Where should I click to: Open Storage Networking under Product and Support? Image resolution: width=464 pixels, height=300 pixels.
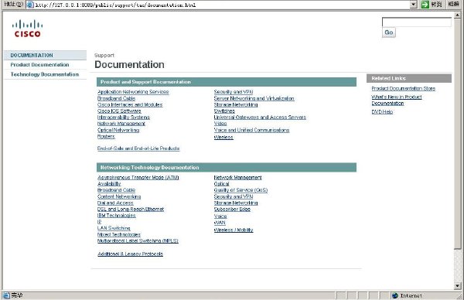(236, 104)
